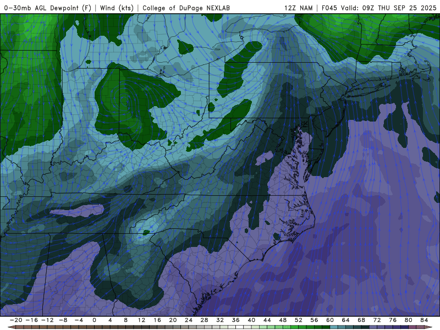Click the '12Z NAM' model run label
Screen dimensions: 440x330
[298, 8]
